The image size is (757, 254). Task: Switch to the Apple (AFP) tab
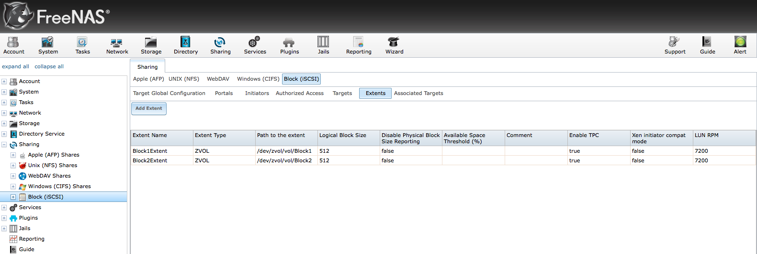pyautogui.click(x=148, y=79)
